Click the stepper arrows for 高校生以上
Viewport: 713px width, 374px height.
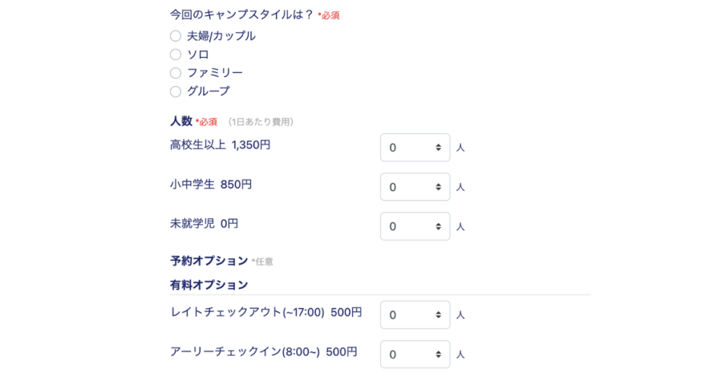pyautogui.click(x=439, y=147)
